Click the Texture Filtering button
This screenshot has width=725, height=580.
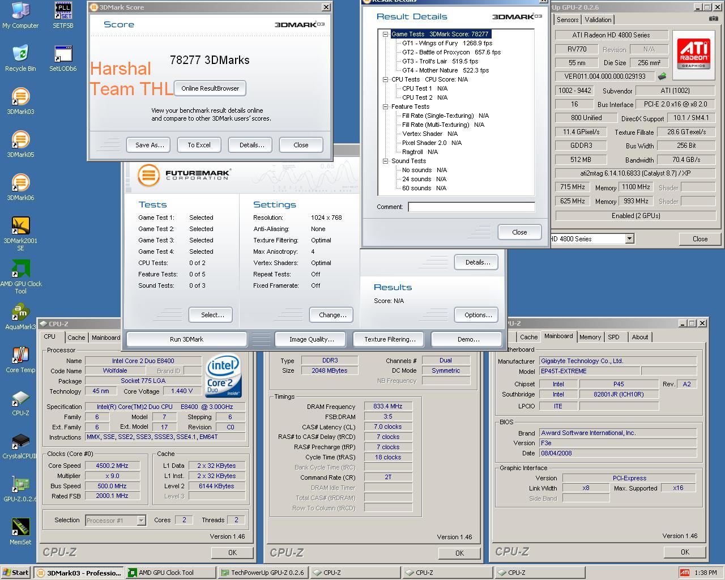click(390, 339)
